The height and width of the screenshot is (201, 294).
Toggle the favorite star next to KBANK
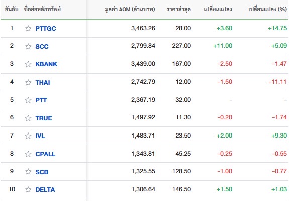28,64
